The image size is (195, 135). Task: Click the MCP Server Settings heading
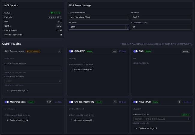[x=80, y=5]
